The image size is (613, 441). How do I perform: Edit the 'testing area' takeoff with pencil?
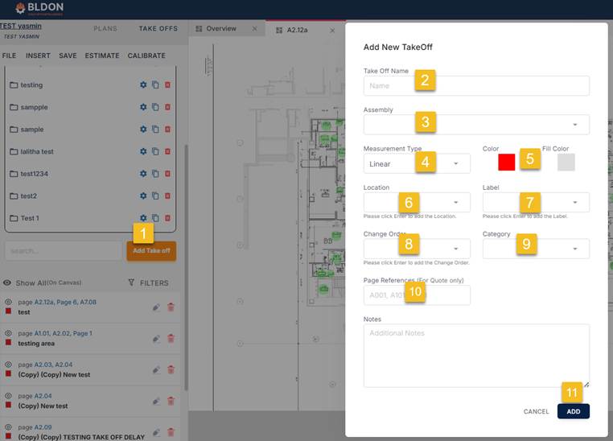pyautogui.click(x=156, y=338)
